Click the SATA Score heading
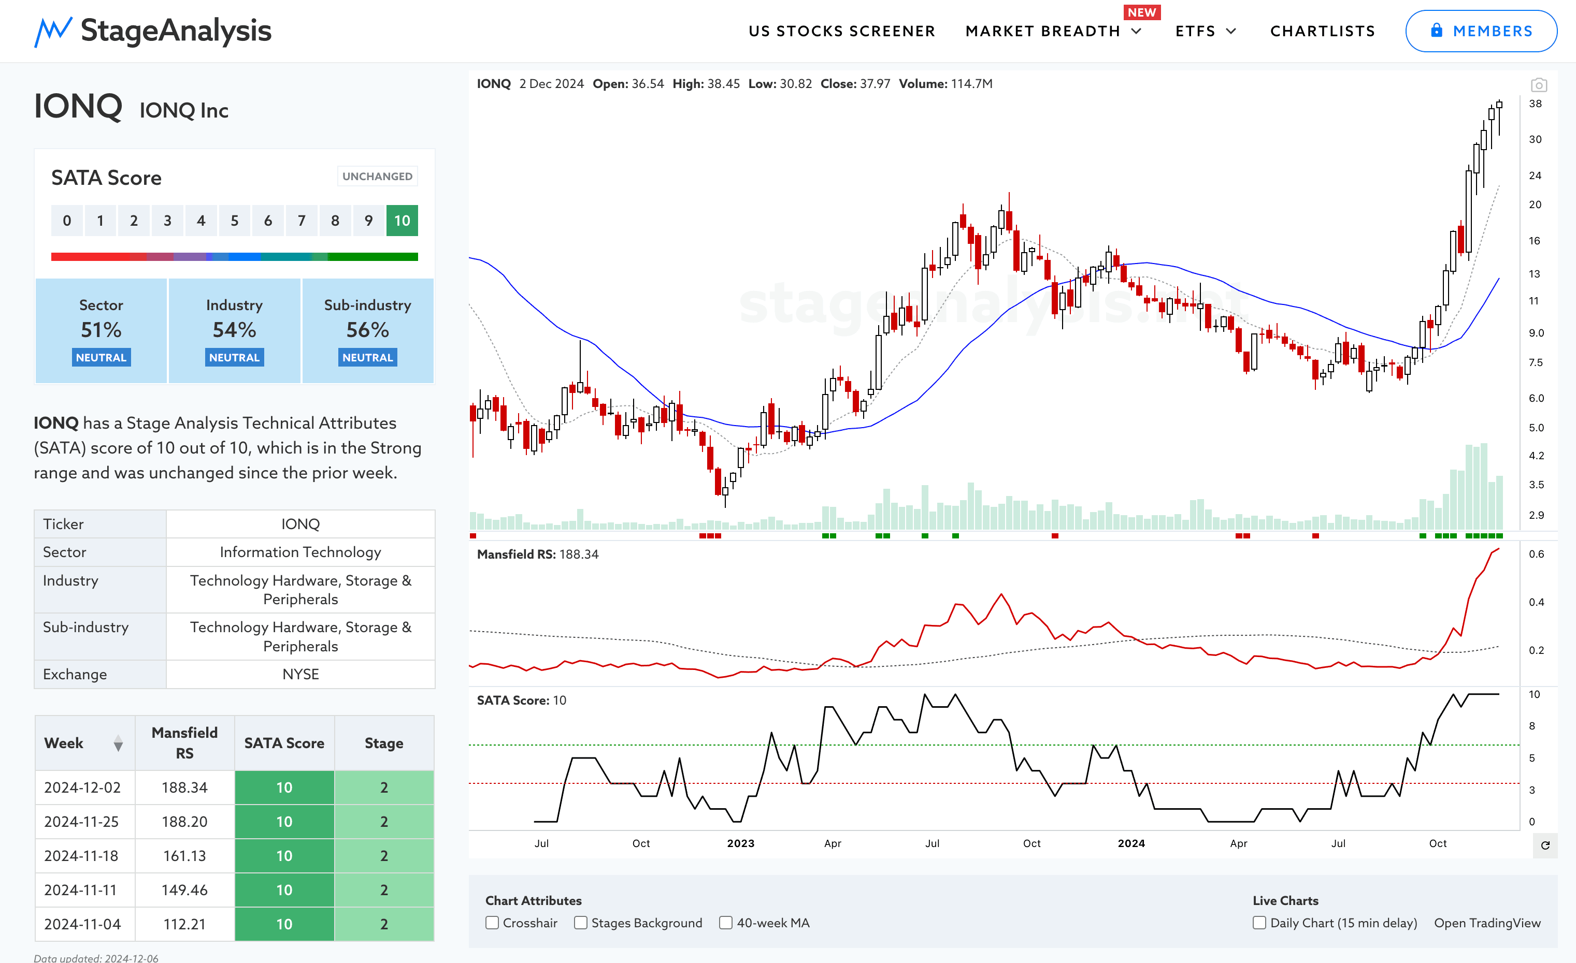The height and width of the screenshot is (963, 1576). tap(106, 178)
